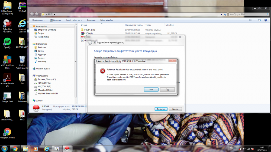Select Οικιακή ομάδα in navigation pane

[x=43, y=69]
